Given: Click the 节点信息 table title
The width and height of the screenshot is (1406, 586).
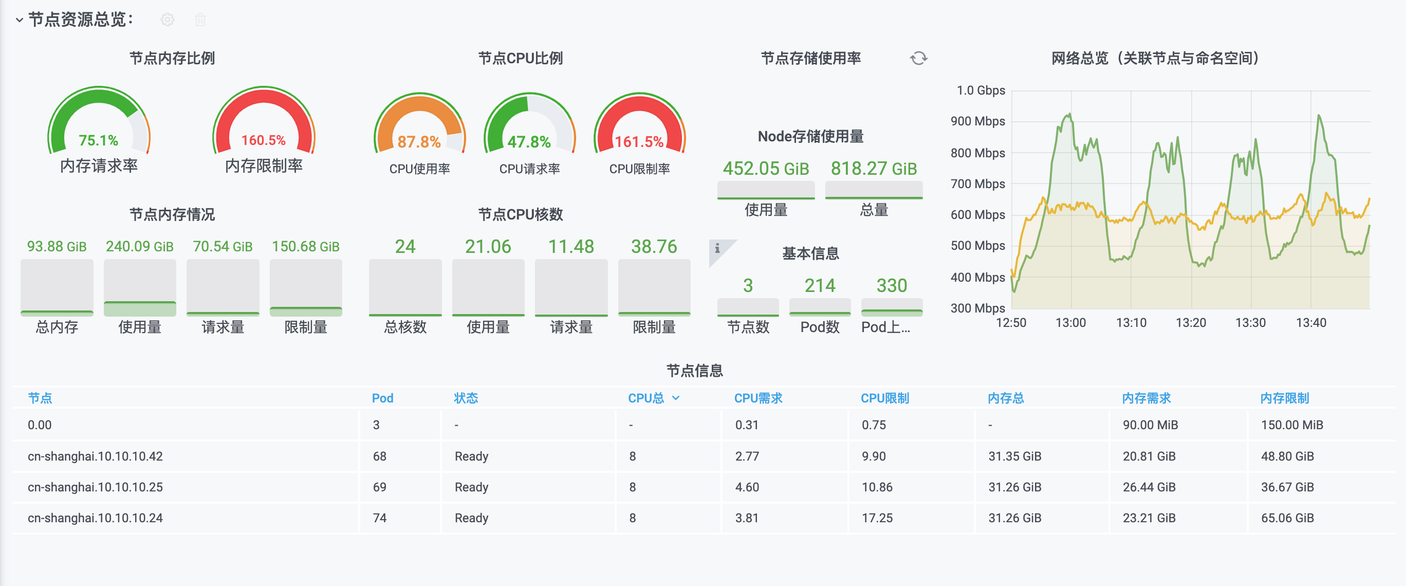Looking at the screenshot, I should [x=694, y=370].
